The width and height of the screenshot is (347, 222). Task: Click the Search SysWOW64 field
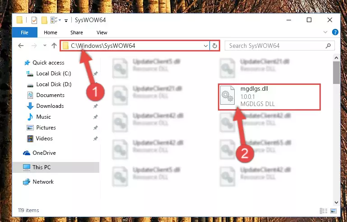click(279, 46)
